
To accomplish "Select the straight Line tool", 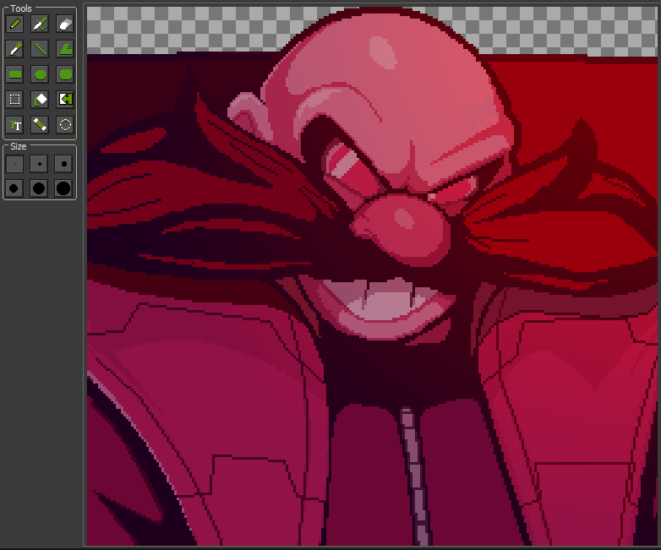I will [x=40, y=49].
